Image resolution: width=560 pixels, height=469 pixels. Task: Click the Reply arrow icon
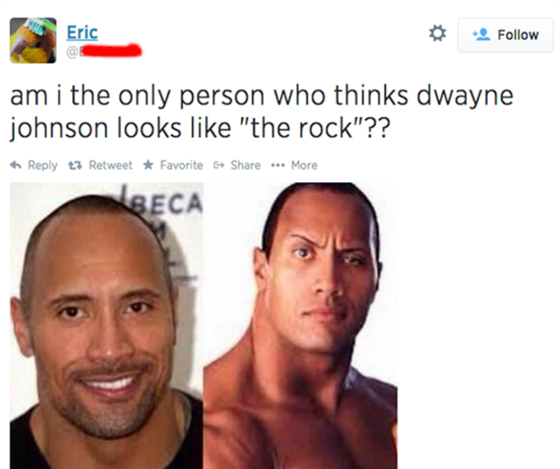tap(15, 165)
